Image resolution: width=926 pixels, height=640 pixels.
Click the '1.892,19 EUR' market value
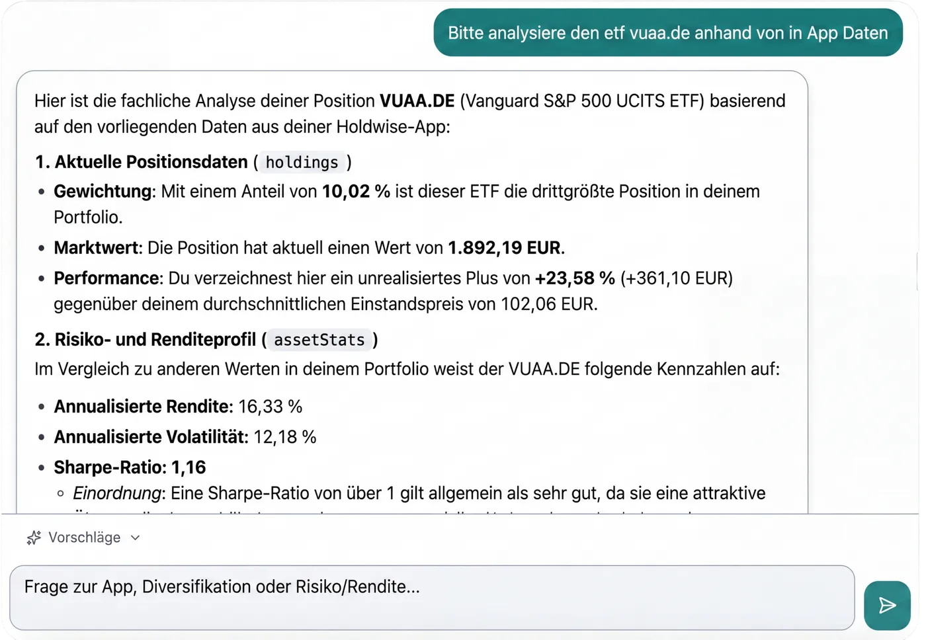coord(505,248)
